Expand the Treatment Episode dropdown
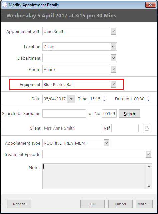This screenshot has height=214, width=158. point(148,154)
